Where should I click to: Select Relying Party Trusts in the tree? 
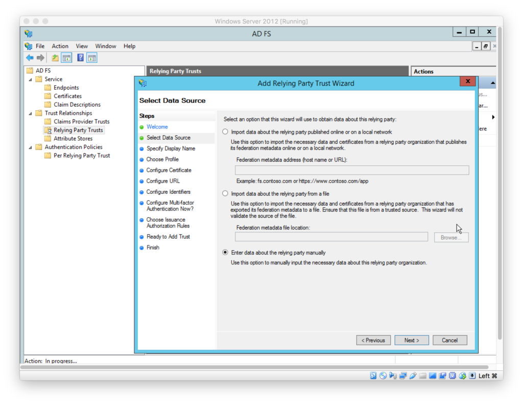coord(78,130)
